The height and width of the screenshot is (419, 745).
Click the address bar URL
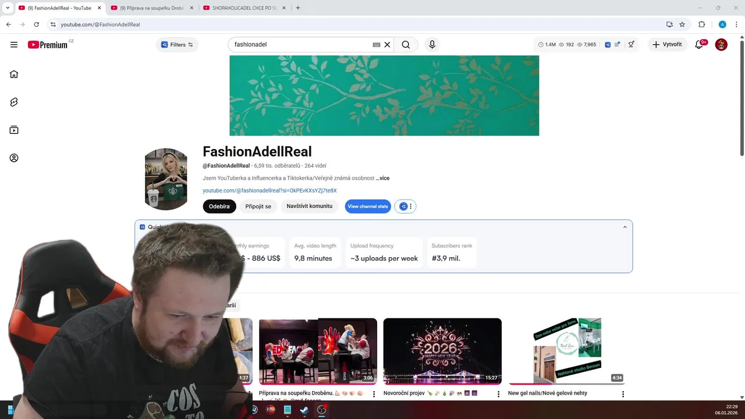[100, 24]
